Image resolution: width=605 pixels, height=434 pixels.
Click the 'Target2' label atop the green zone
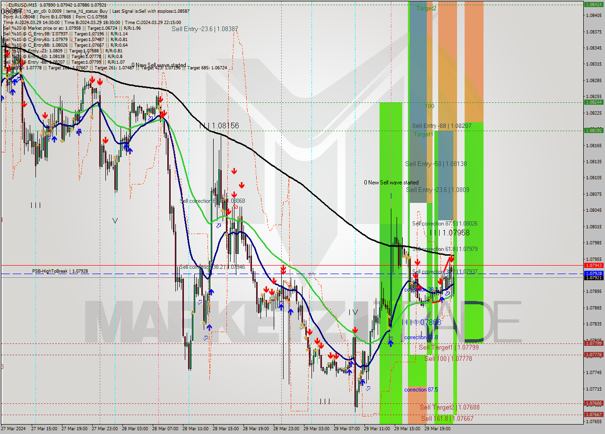[426, 8]
